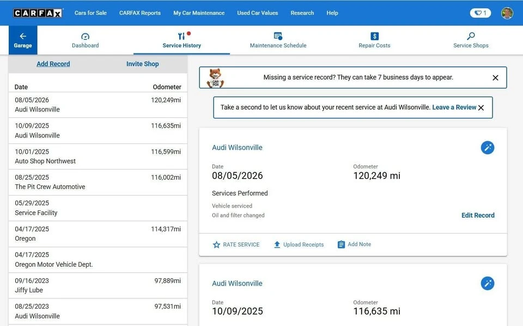The height and width of the screenshot is (326, 523).
Task: Open Audi Wilsonville shop link dated 10/09/2025
Action: tap(237, 284)
